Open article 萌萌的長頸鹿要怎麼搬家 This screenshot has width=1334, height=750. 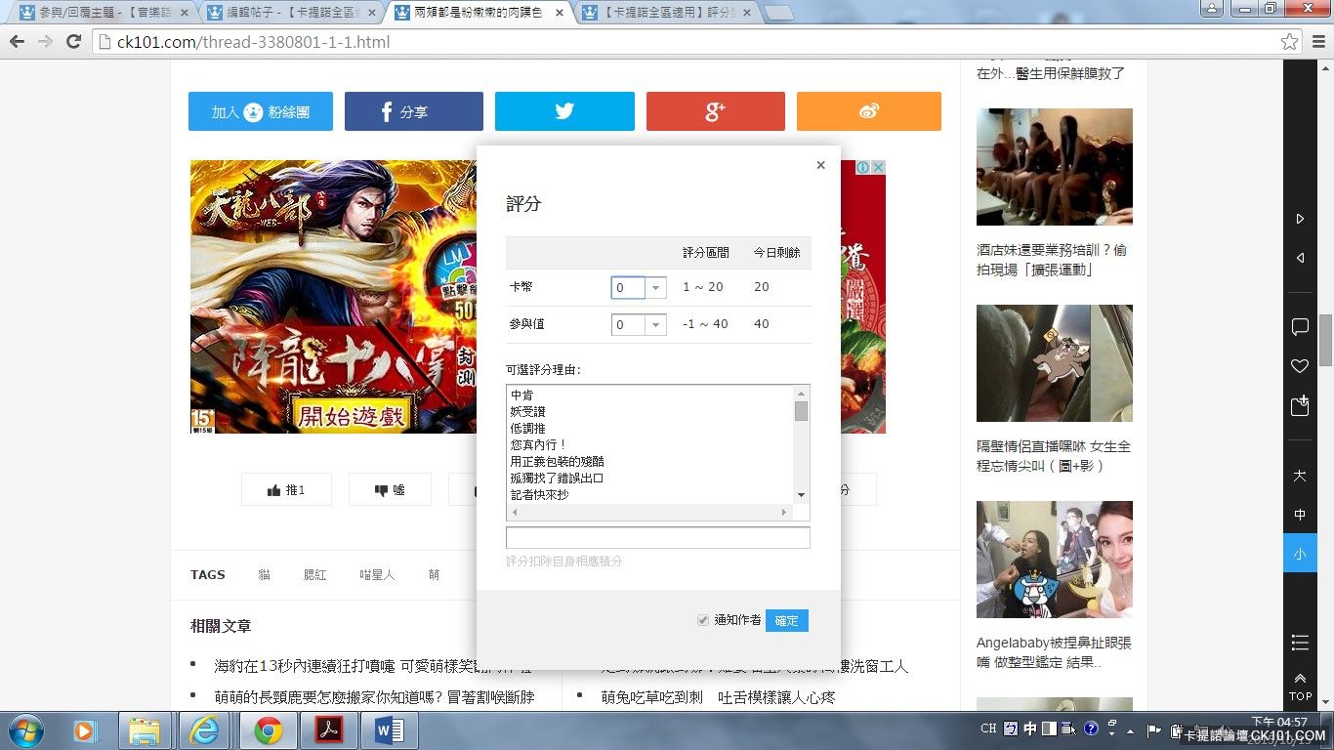pos(375,698)
